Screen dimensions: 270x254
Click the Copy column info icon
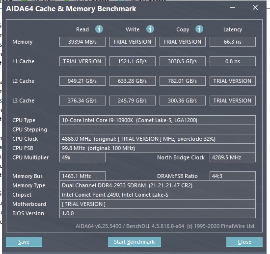pyautogui.click(x=199, y=29)
